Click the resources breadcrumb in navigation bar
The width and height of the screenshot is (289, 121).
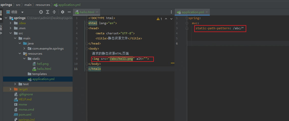coord(43,5)
